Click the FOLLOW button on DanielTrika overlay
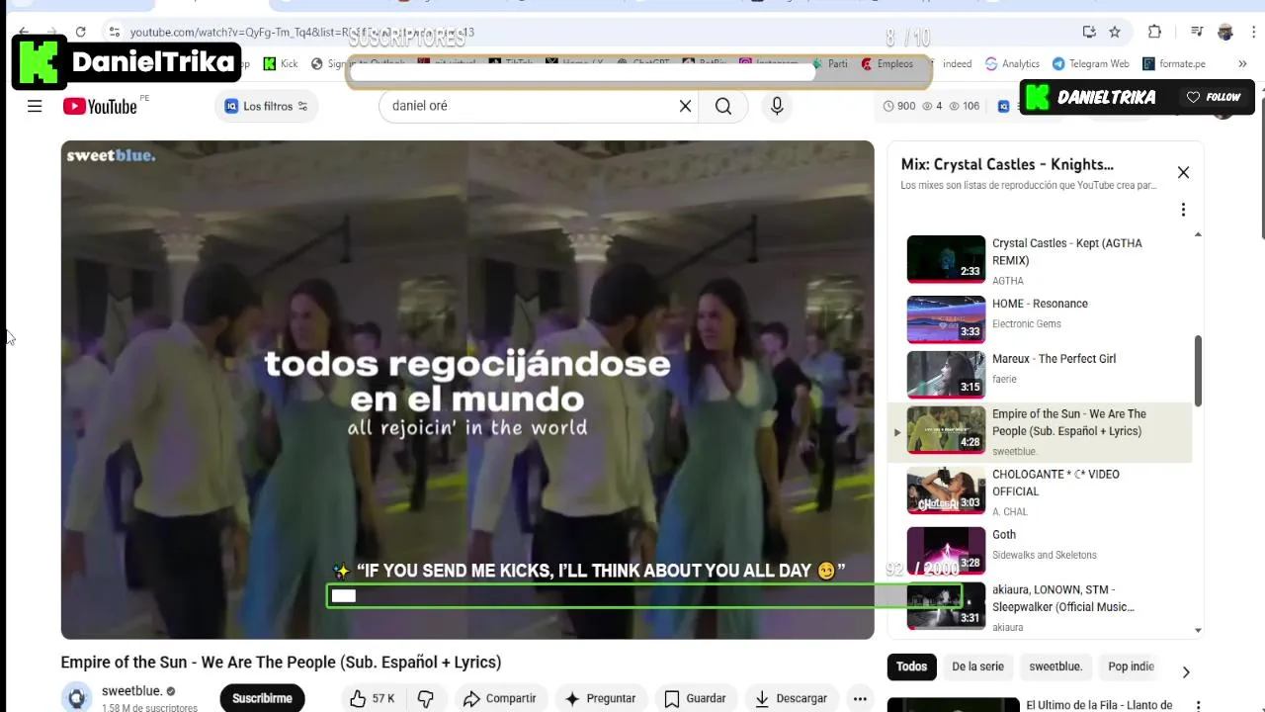Viewport: 1265px width, 712px height. [1214, 97]
